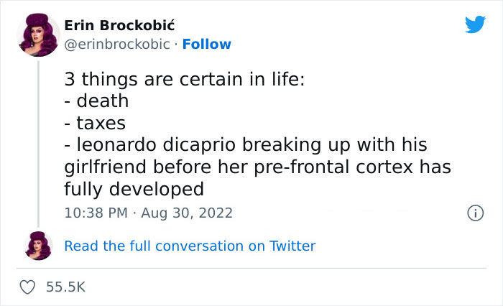Click the vertical thread line below avatar
Screen dimensions: 503x306
click(x=38, y=144)
